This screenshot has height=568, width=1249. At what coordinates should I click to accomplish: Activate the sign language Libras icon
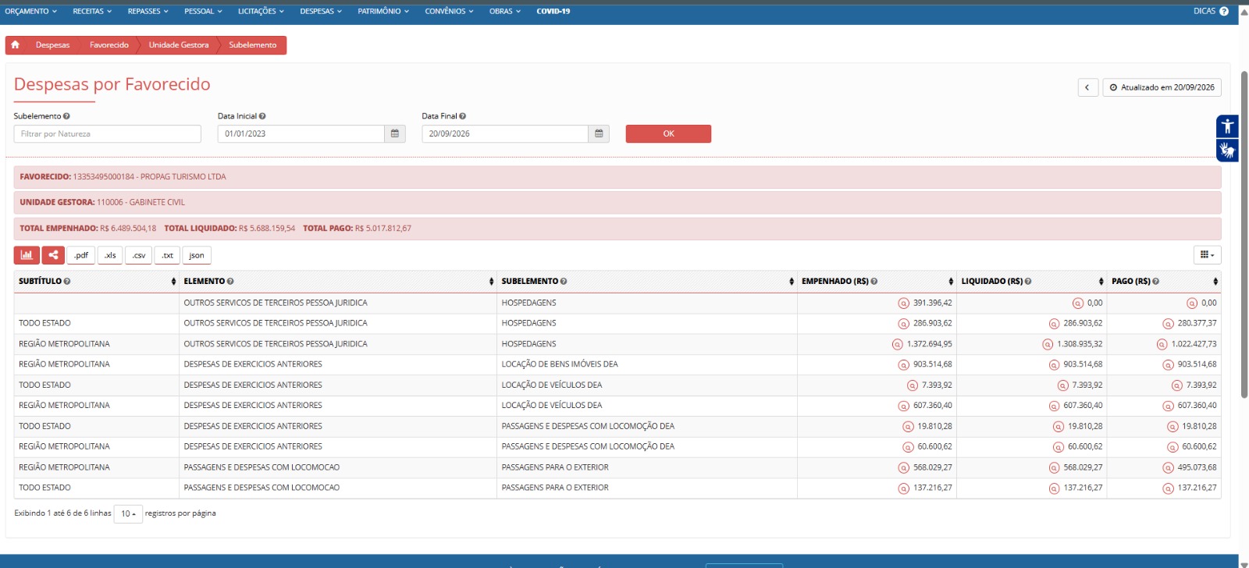point(1227,150)
